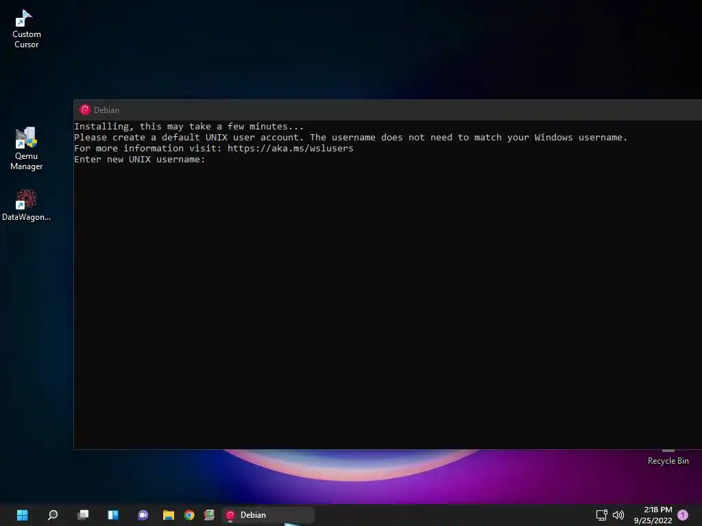Image resolution: width=702 pixels, height=526 pixels.
Task: Open network status in system tray
Action: tap(602, 515)
